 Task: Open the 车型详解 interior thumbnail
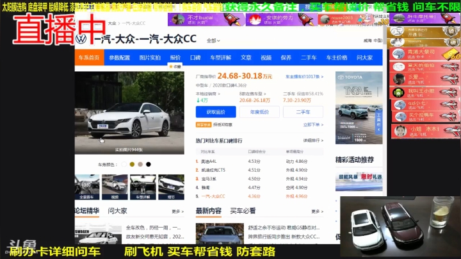click(143, 187)
